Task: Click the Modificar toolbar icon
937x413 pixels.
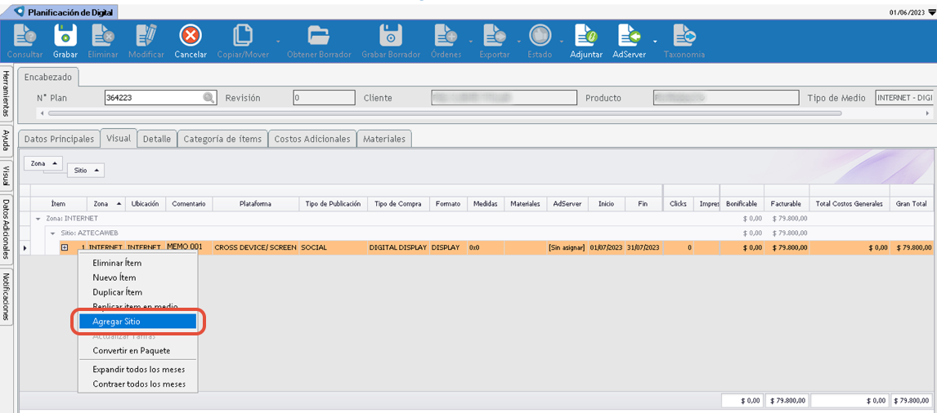Action: (146, 37)
